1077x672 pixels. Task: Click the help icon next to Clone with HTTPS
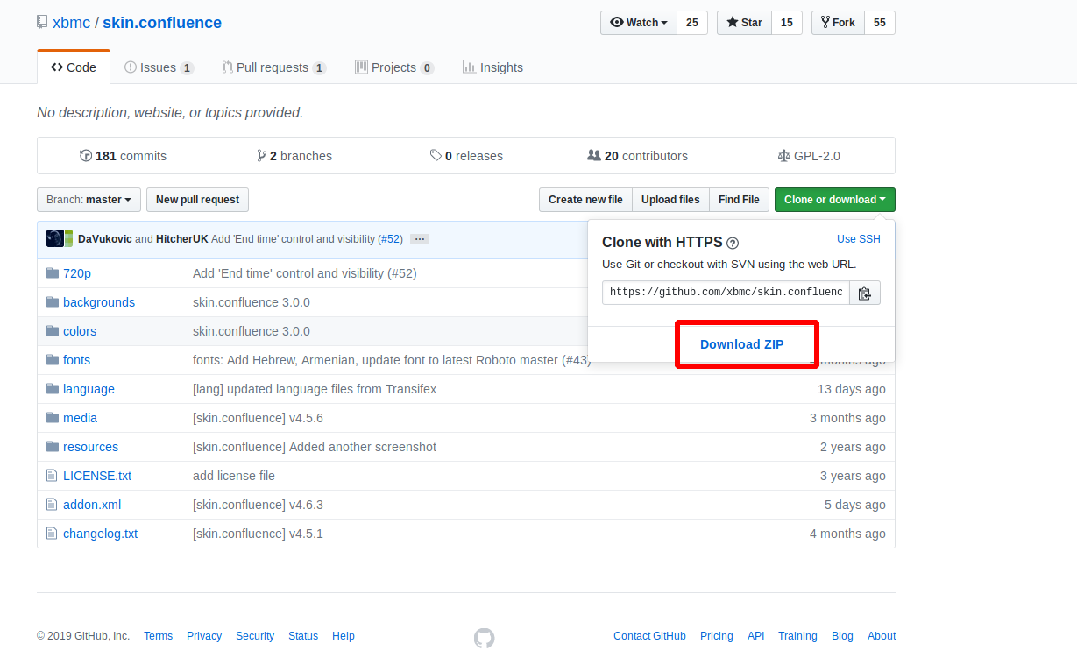pos(733,244)
